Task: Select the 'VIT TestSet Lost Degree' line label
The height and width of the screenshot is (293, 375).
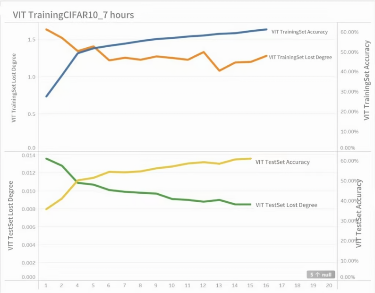Action: point(286,205)
